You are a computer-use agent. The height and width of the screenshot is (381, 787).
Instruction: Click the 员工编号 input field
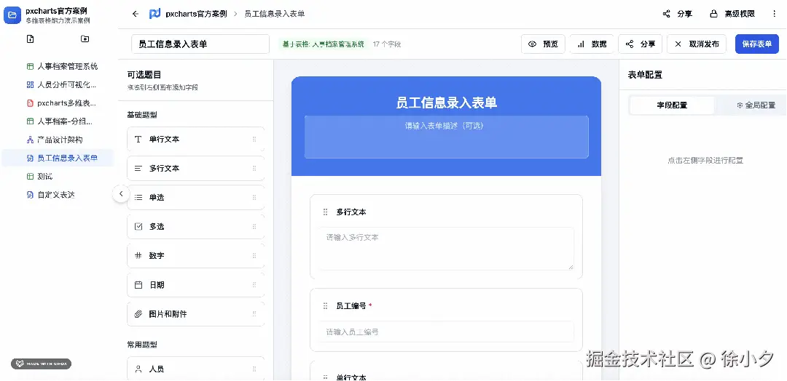coord(446,332)
